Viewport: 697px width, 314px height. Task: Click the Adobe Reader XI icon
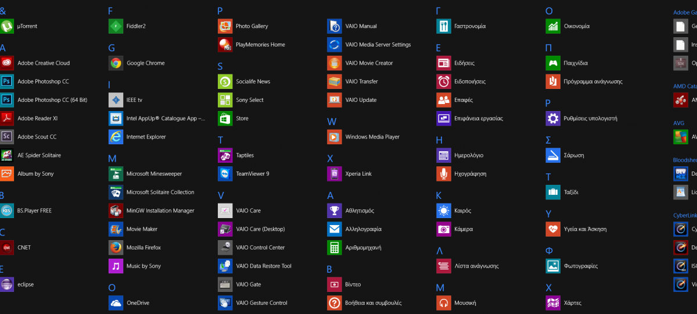tap(6, 119)
